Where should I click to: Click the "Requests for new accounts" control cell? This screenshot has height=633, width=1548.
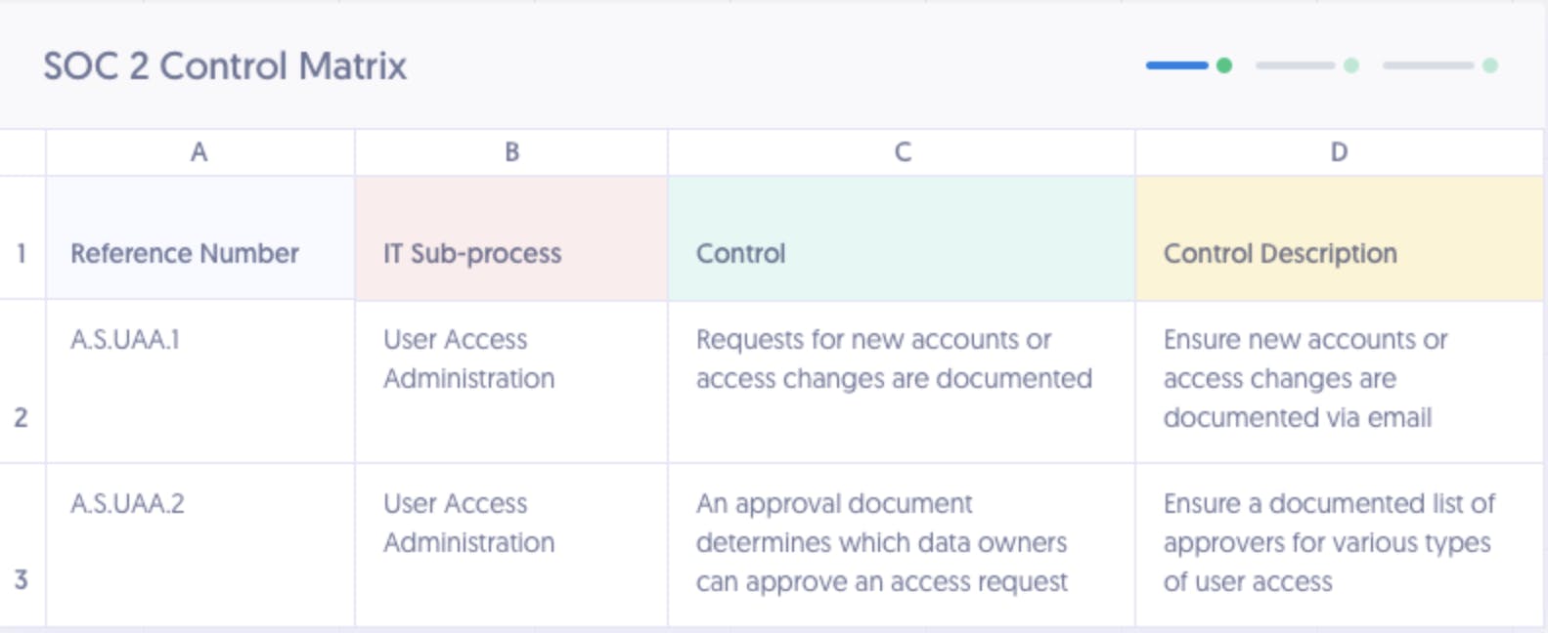[902, 382]
